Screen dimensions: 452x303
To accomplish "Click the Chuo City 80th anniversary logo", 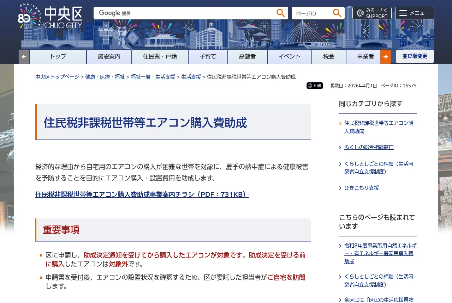I will (50, 17).
